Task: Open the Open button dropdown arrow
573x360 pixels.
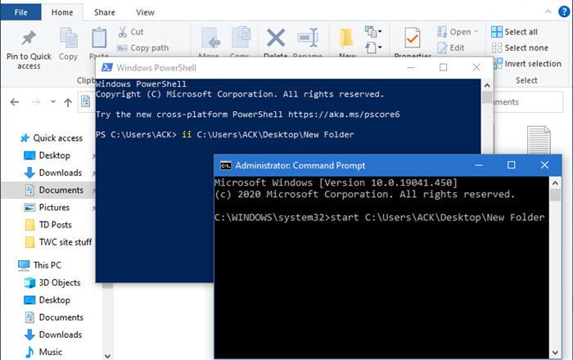Action: (x=476, y=32)
